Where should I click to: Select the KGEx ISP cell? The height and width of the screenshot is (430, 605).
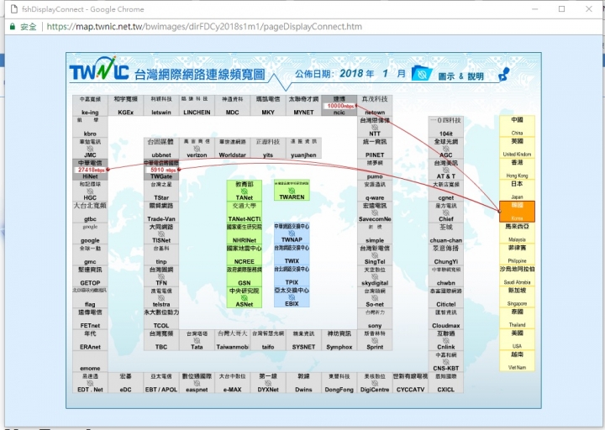[x=125, y=106]
